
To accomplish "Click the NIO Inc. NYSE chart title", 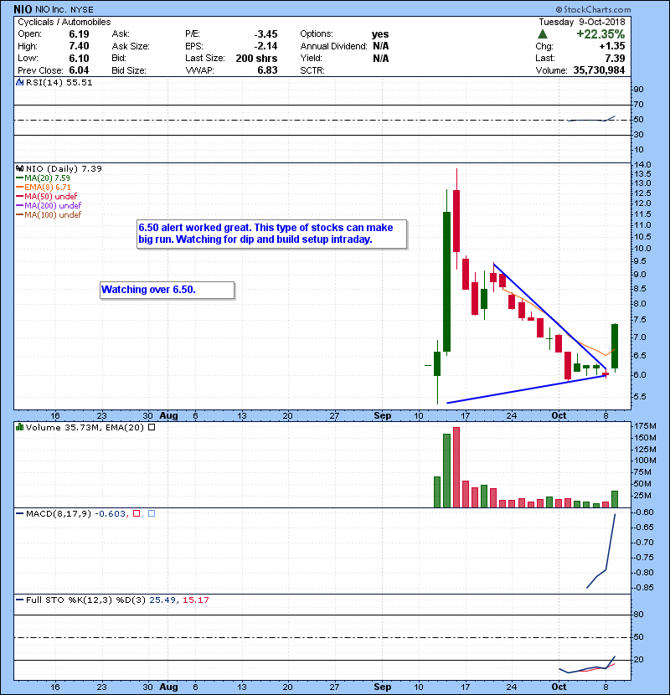I will pyautogui.click(x=54, y=9).
